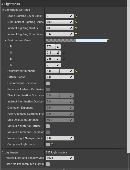Click spin arrow on Indirect Lighting Quality field
This screenshot has width=130, height=170.
(71, 28)
